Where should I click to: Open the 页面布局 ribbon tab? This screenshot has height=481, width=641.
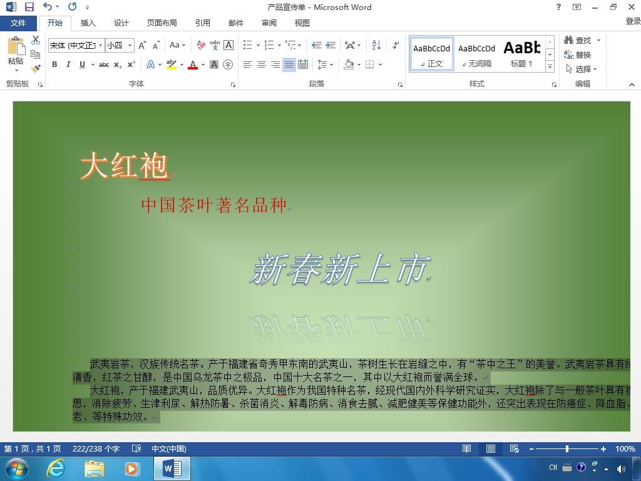click(x=162, y=23)
